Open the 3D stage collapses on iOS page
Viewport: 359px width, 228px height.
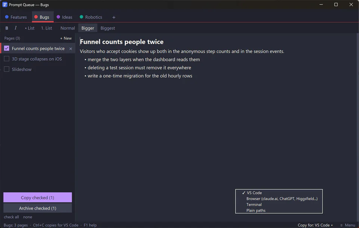click(37, 59)
